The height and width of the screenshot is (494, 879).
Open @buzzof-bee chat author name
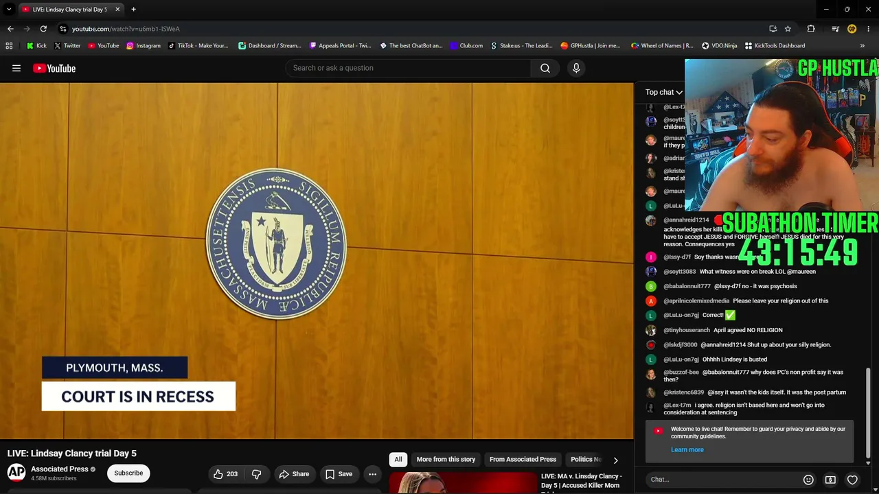coord(681,373)
